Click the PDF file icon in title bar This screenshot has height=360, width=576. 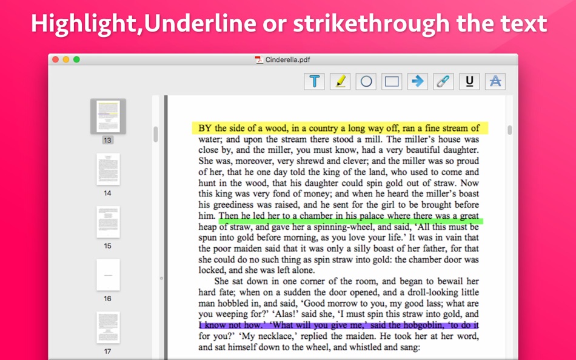[259, 59]
